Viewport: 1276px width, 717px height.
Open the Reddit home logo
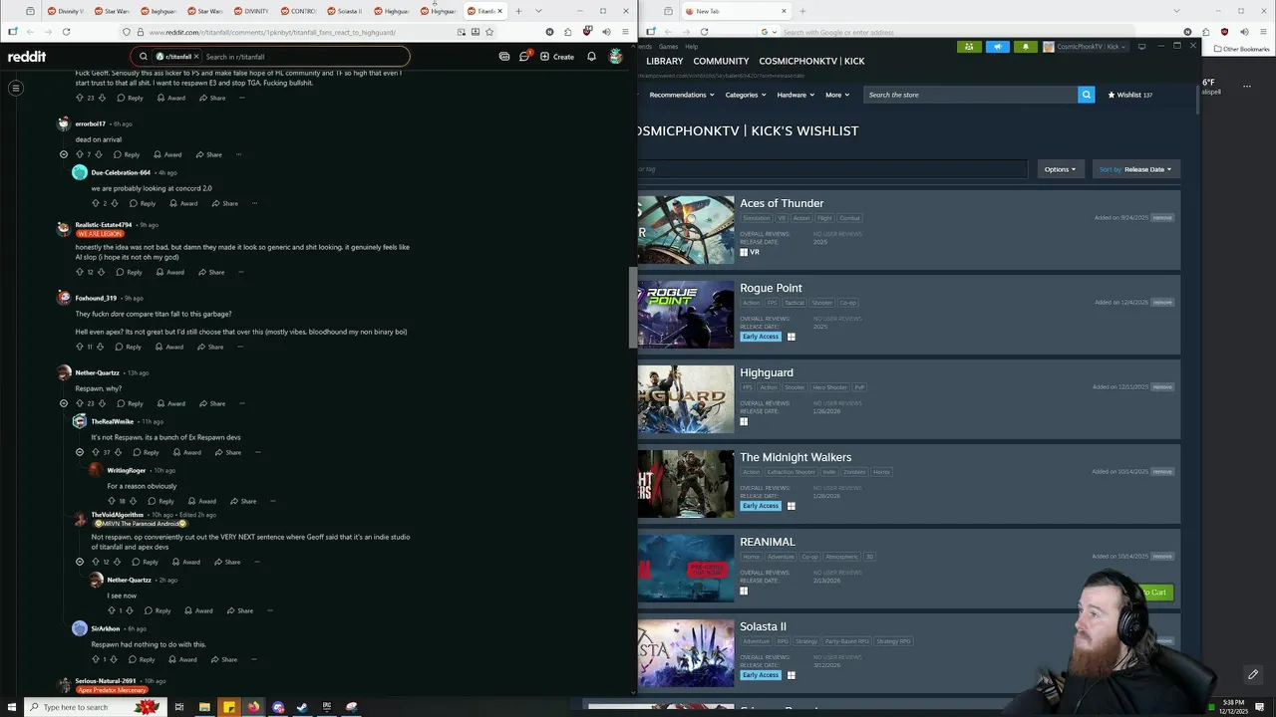coord(27,57)
